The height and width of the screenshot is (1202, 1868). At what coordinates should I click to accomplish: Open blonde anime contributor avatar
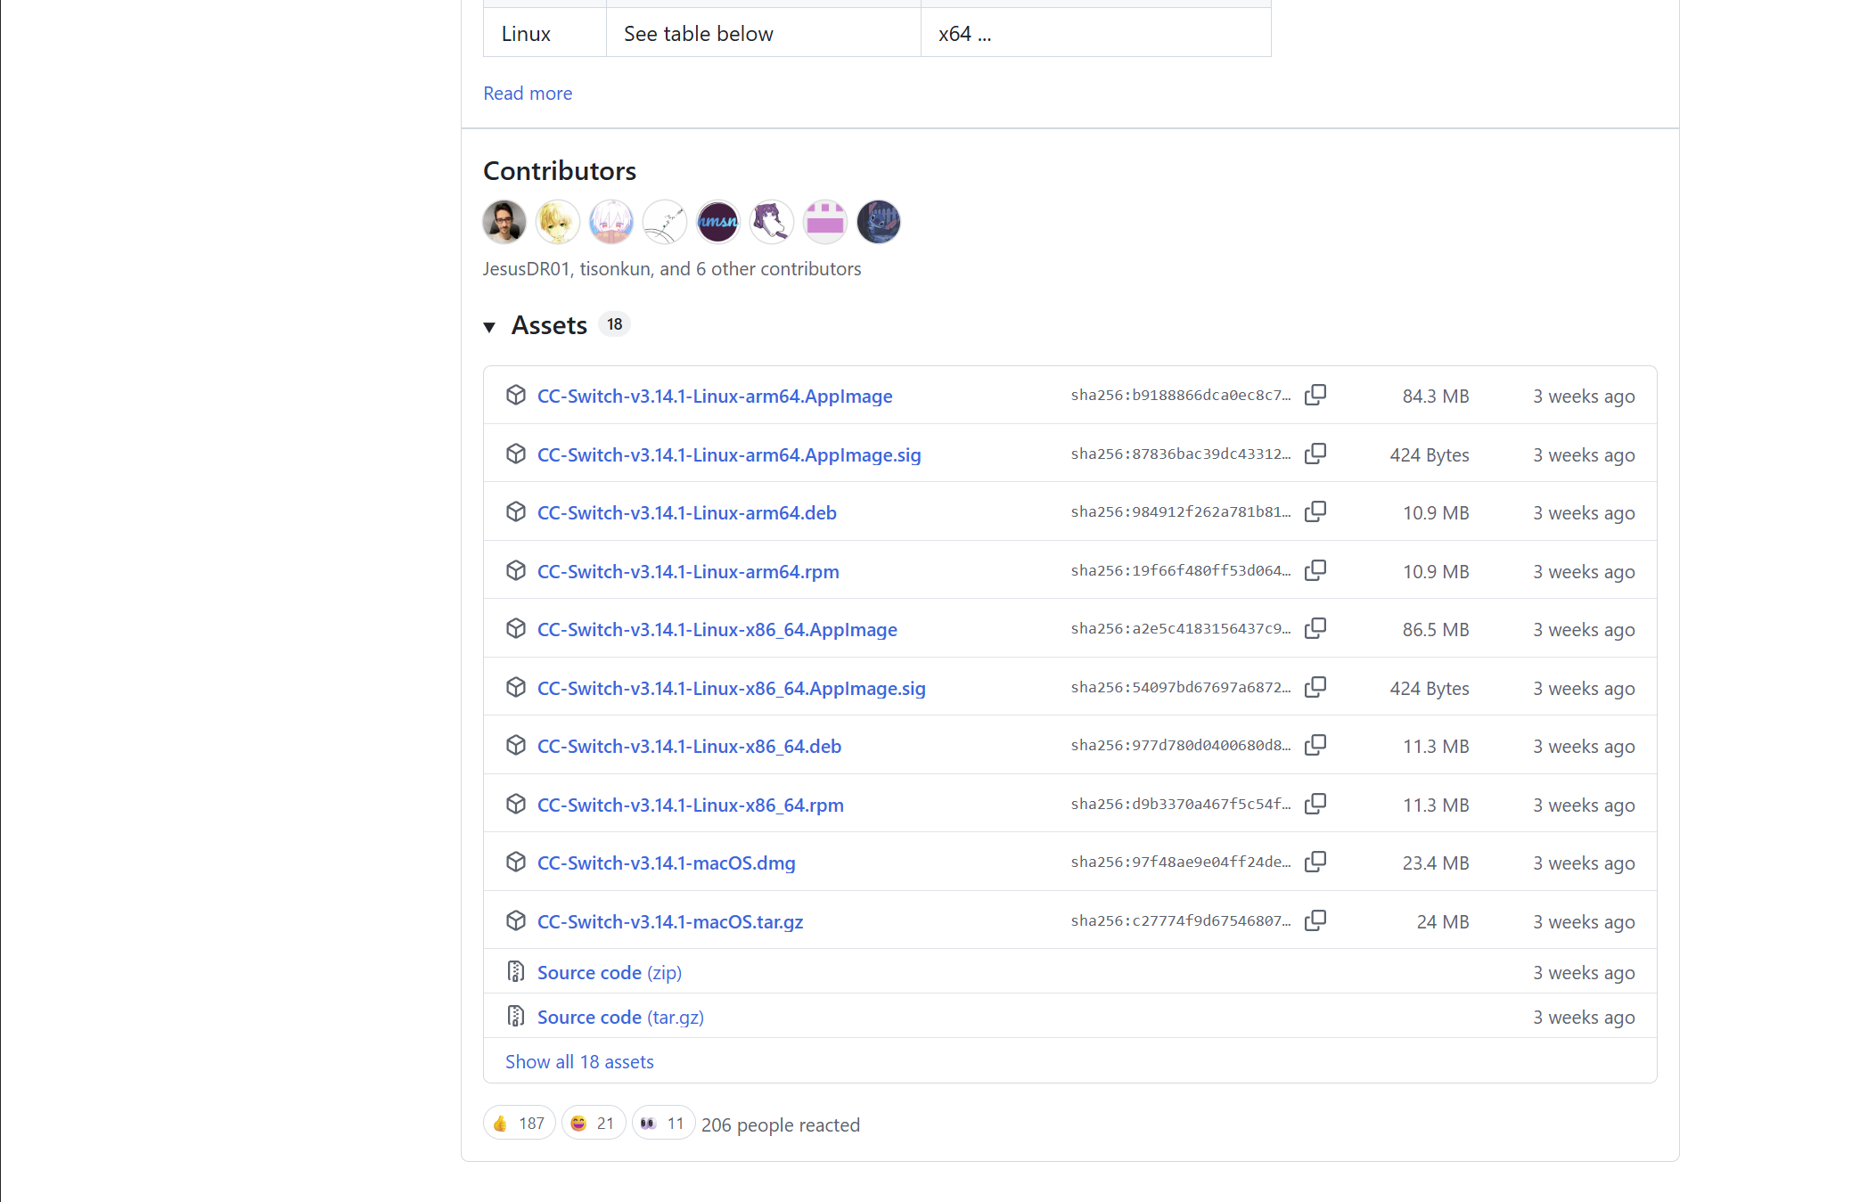click(x=558, y=222)
